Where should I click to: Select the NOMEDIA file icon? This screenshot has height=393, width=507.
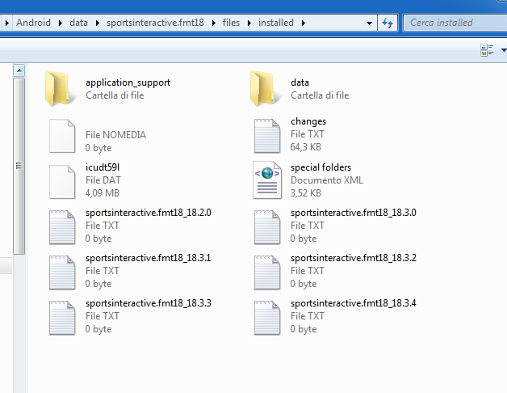[62, 136]
